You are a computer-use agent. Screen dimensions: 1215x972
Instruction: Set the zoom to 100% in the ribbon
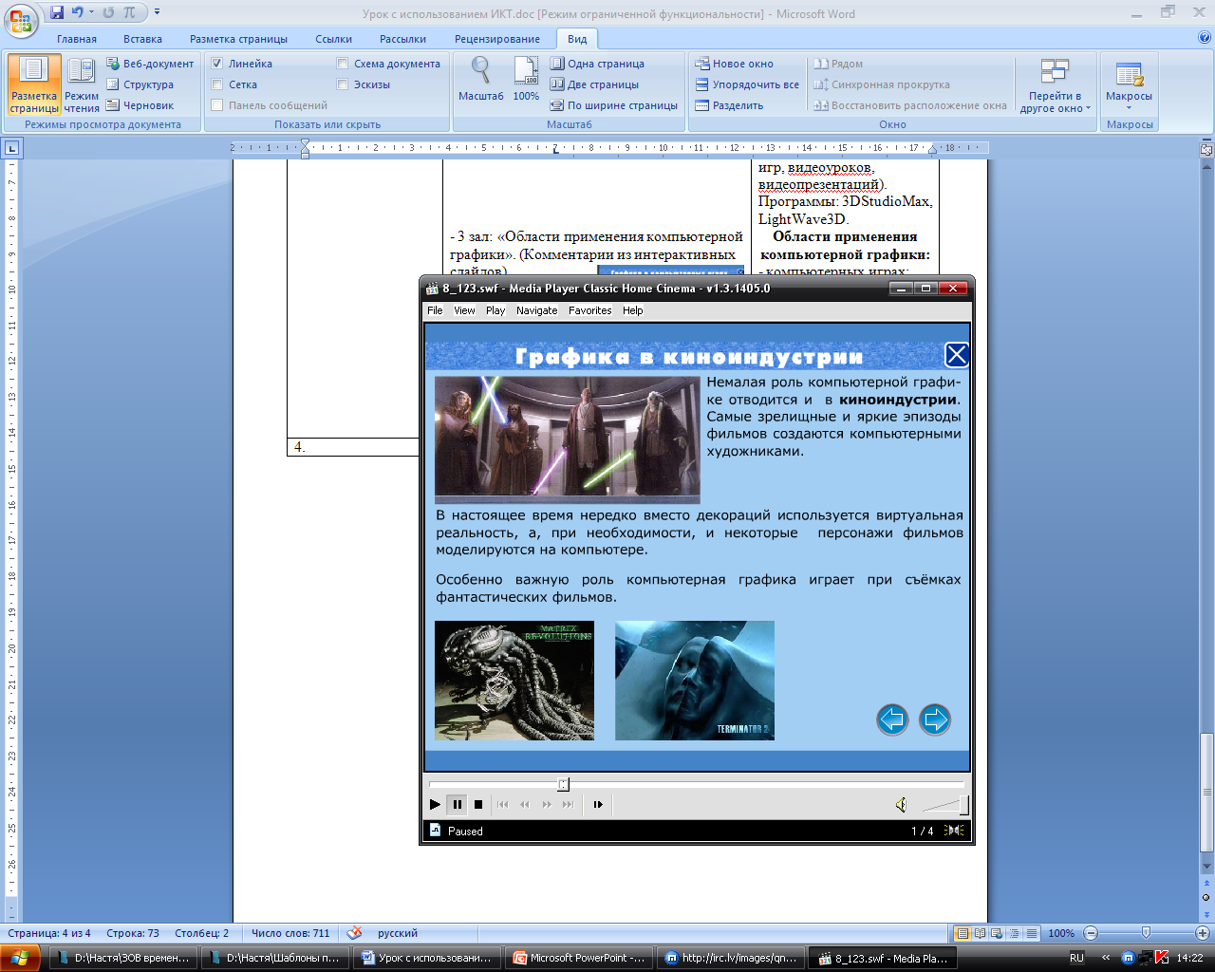(x=526, y=80)
